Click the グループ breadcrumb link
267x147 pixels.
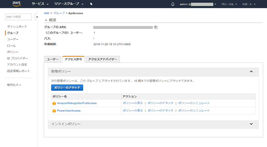pos(59,13)
